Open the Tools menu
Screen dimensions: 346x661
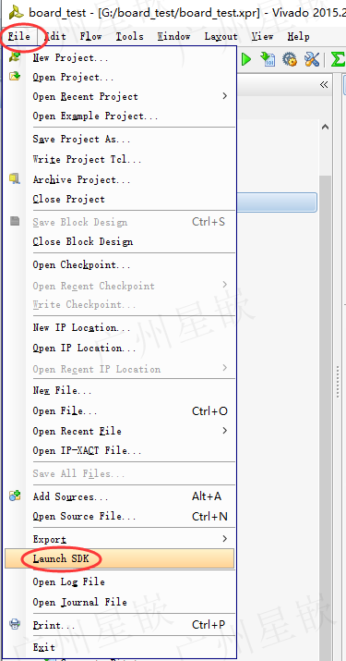tap(130, 37)
